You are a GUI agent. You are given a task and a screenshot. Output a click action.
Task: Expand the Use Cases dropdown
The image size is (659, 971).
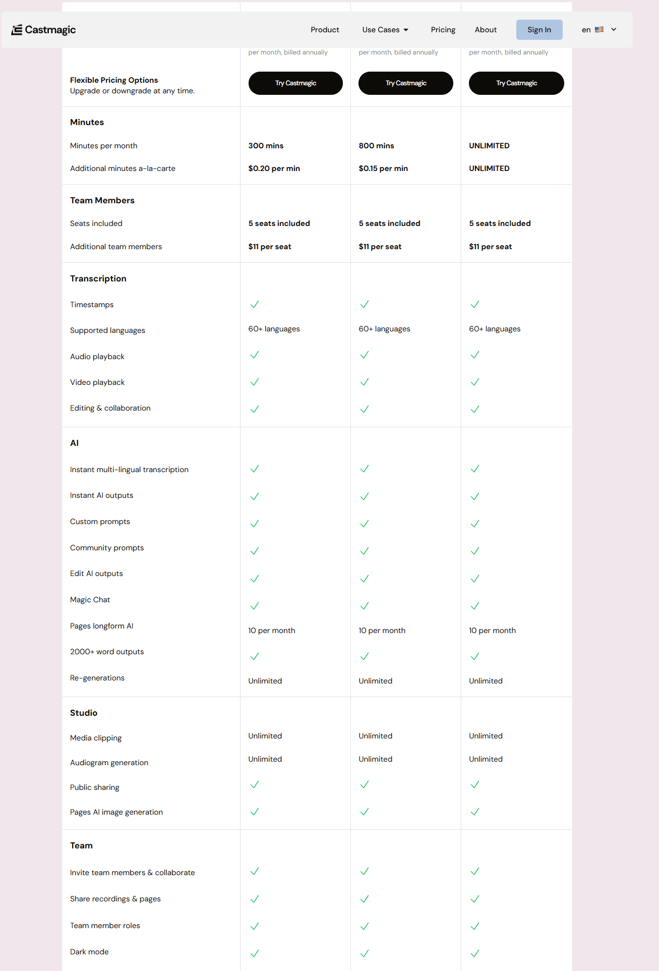click(x=385, y=29)
